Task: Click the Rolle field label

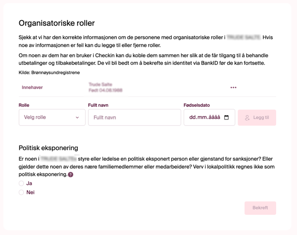Action: click(x=24, y=105)
